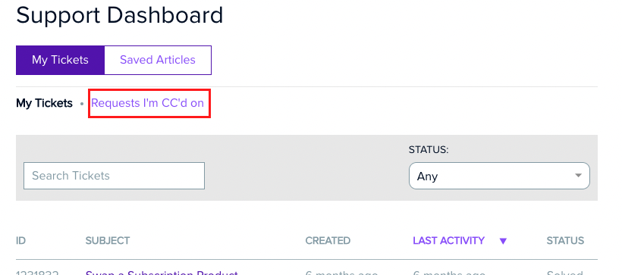This screenshot has height=275, width=622.
Task: Select the Status combo box showing Any
Action: [x=499, y=176]
